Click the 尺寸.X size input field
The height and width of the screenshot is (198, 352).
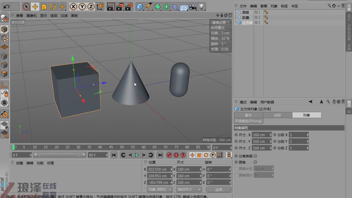[262, 134]
